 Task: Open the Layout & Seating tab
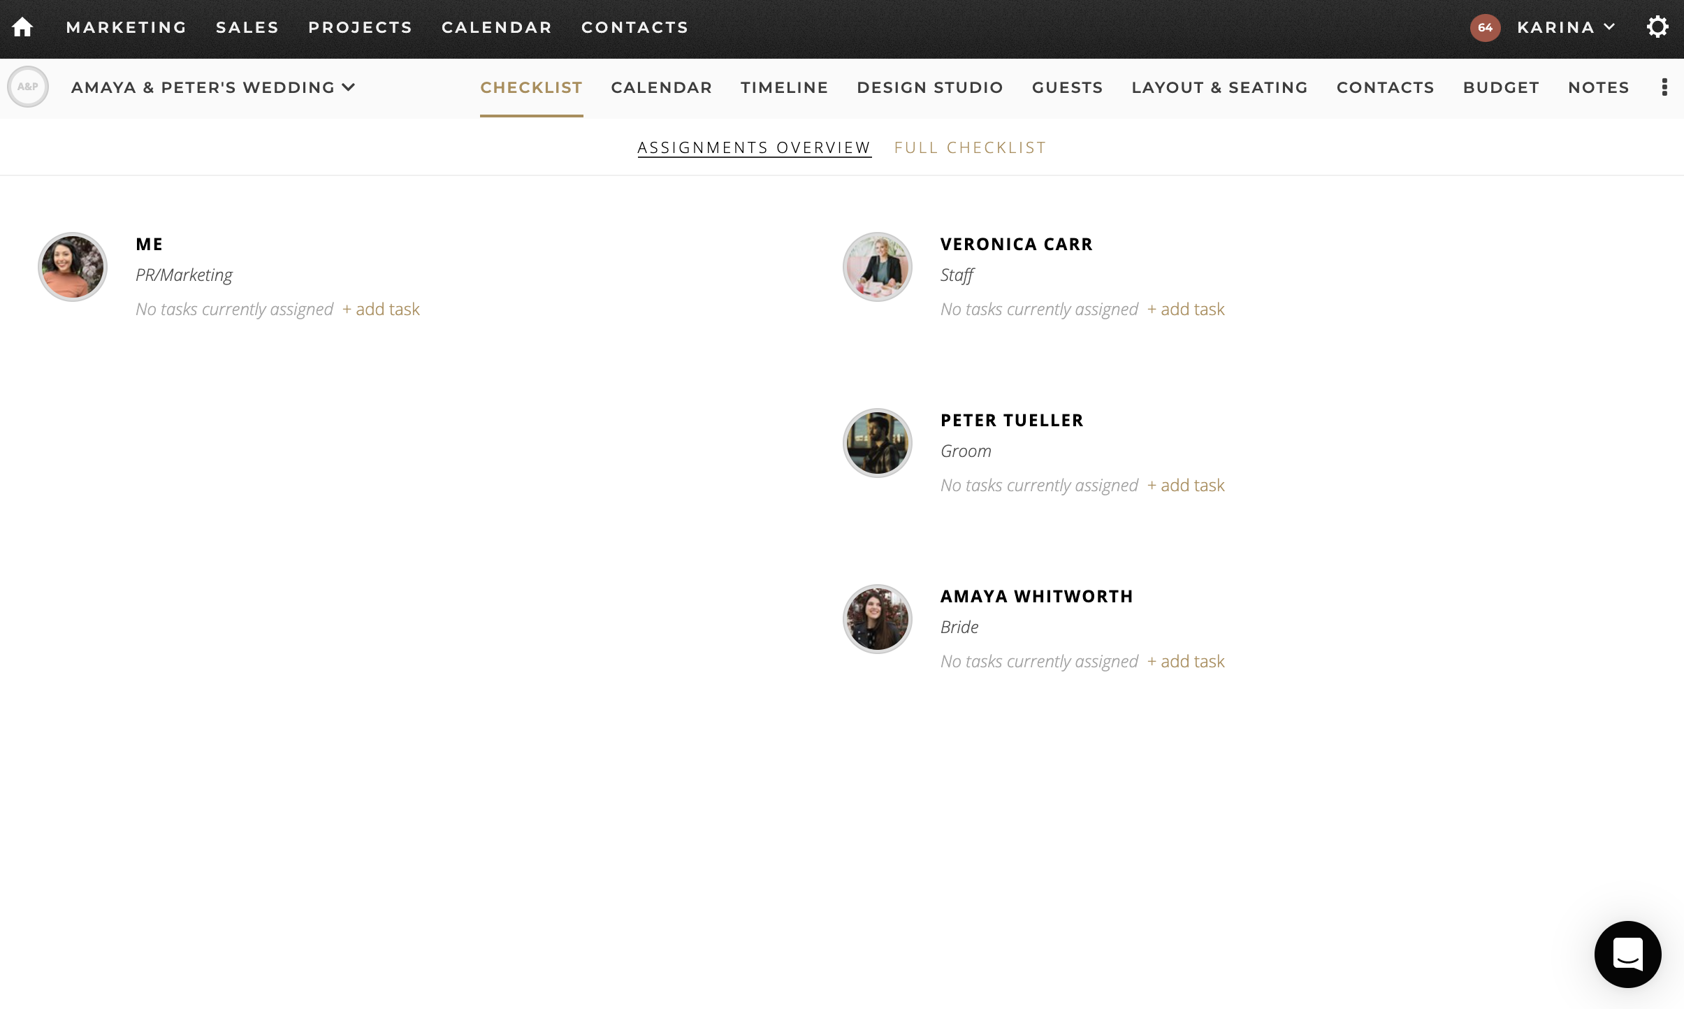[1219, 87]
